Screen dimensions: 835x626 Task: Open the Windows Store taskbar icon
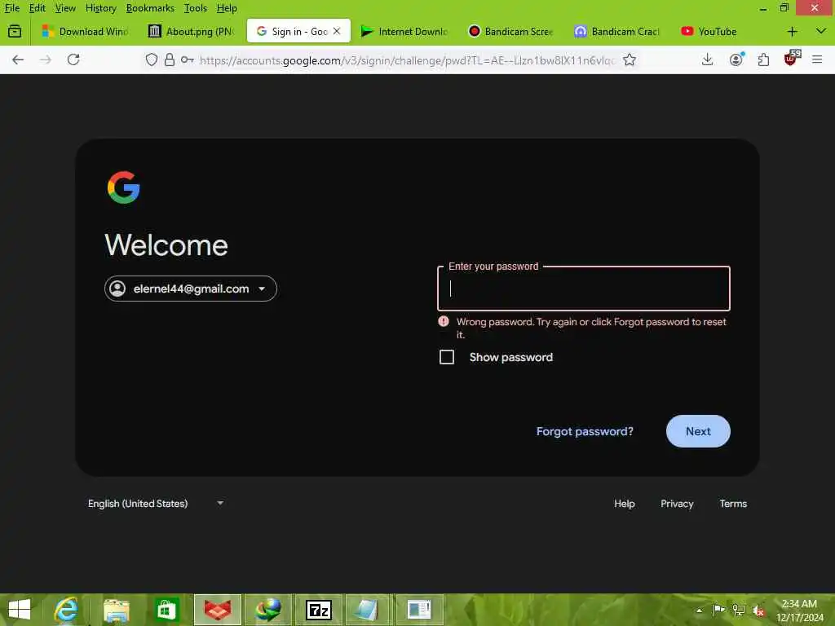[166, 610]
